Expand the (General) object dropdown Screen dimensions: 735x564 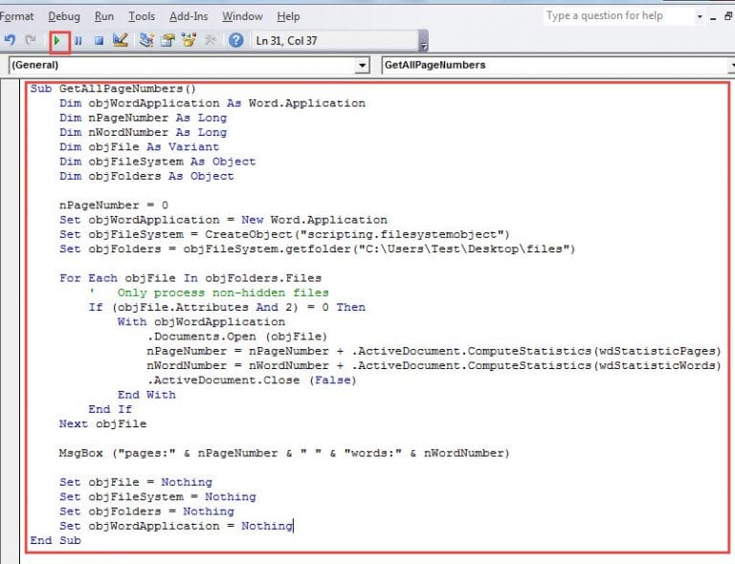coord(362,65)
